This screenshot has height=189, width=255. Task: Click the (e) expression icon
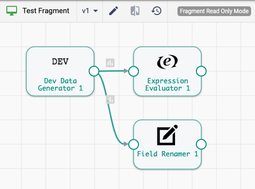click(167, 61)
